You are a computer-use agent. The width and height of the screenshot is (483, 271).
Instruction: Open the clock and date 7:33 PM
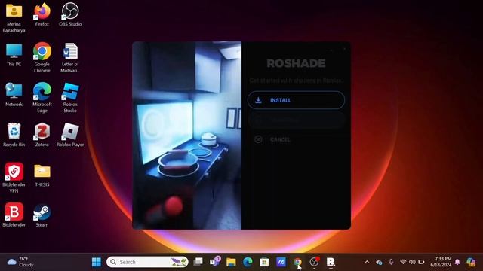441,262
